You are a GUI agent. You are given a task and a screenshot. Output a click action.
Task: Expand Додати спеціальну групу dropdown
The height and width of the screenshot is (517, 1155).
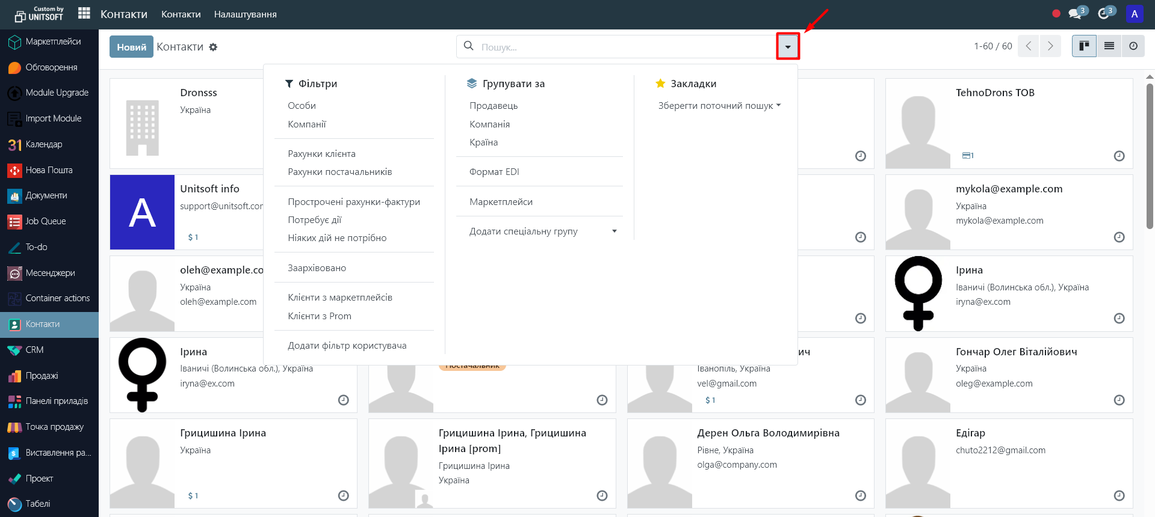[x=542, y=231]
